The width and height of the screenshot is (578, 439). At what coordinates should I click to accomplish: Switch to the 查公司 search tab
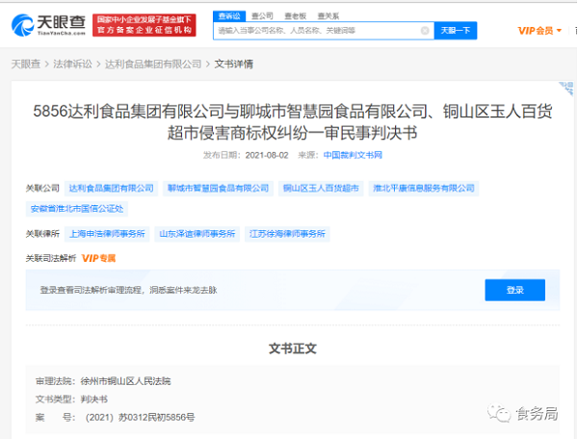262,15
